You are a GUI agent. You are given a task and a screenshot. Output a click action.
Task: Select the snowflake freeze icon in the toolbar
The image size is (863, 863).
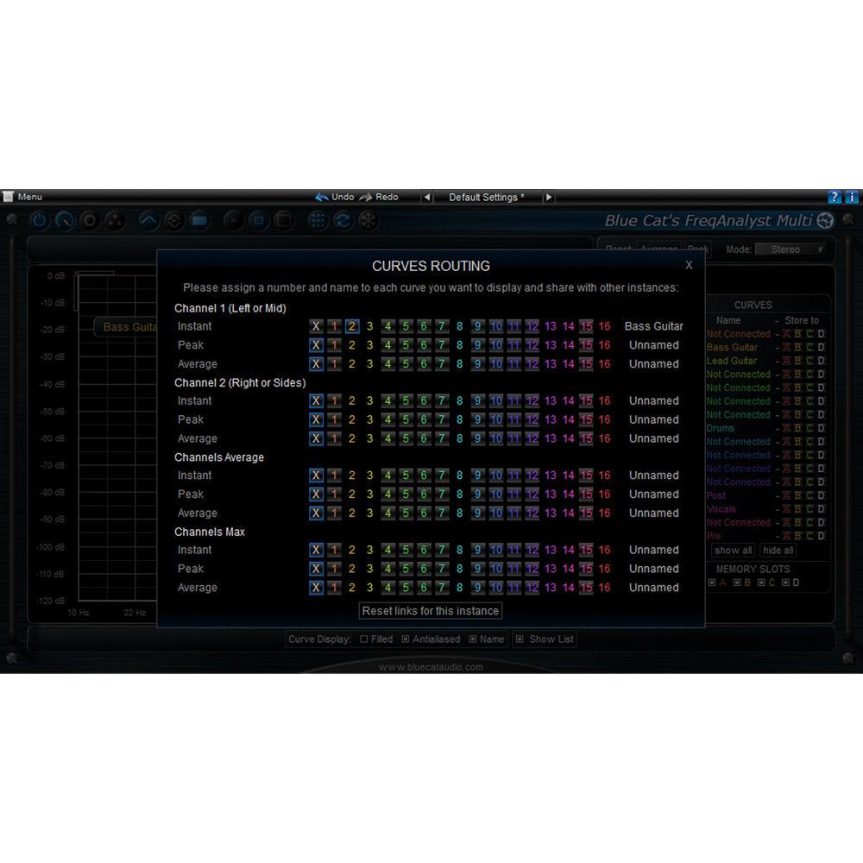click(x=368, y=220)
